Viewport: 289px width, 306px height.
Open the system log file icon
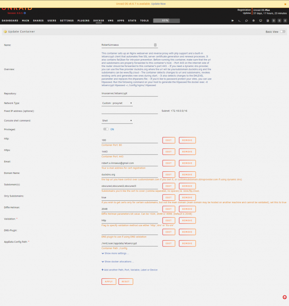point(267,20)
